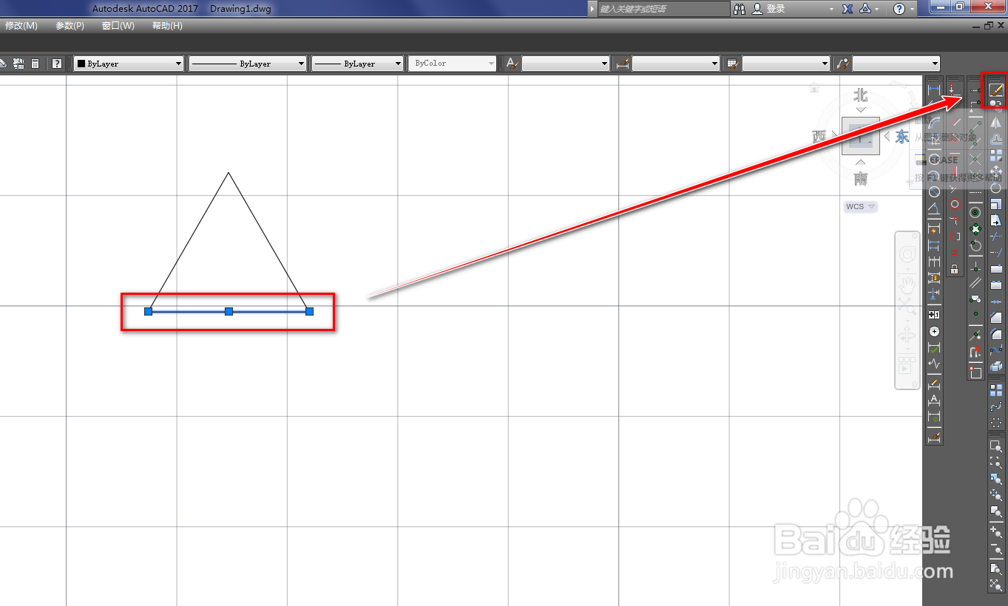Select the Move tool icon
This screenshot has width=1008, height=606.
click(995, 171)
